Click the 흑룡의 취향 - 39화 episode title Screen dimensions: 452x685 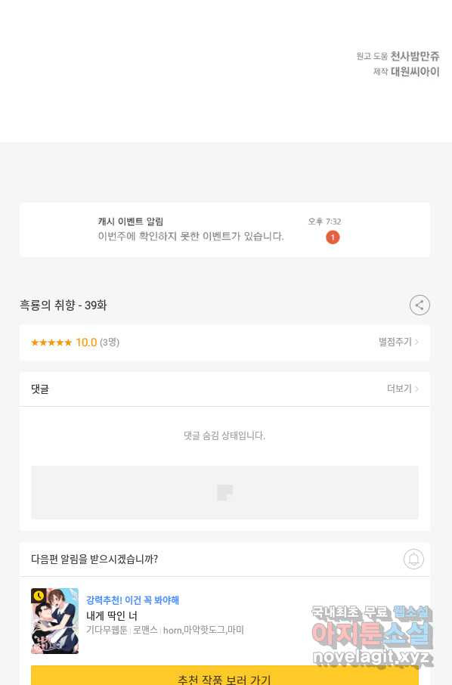coord(63,305)
